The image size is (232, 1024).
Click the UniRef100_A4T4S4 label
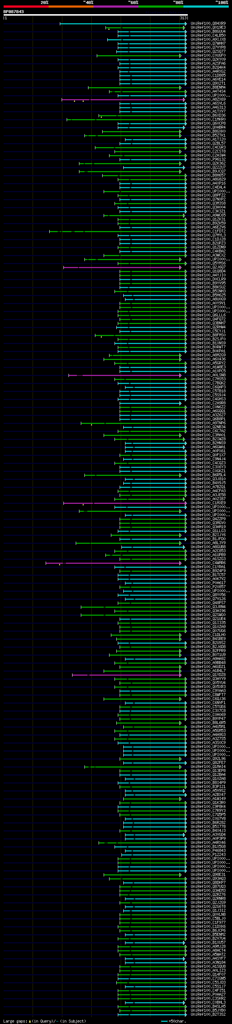pyautogui.click(x=208, y=92)
